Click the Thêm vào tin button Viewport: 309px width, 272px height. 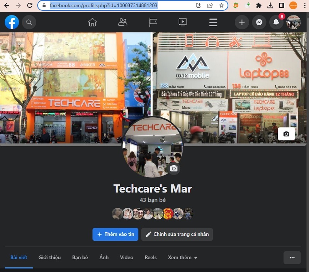coord(115,234)
